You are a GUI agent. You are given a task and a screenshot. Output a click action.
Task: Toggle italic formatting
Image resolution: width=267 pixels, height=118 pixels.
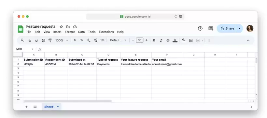(x=161, y=40)
